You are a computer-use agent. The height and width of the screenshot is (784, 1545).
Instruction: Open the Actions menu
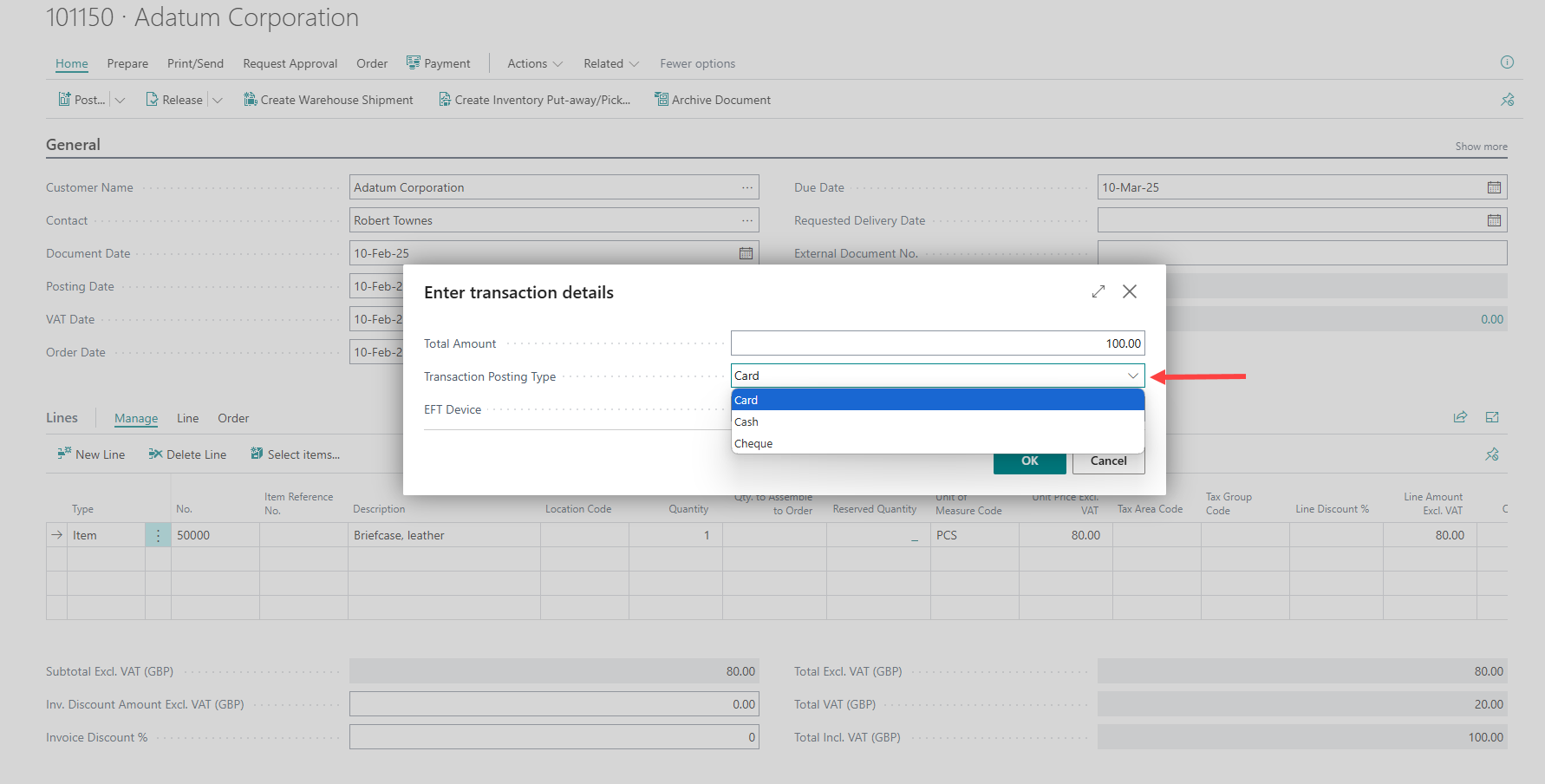(x=534, y=63)
